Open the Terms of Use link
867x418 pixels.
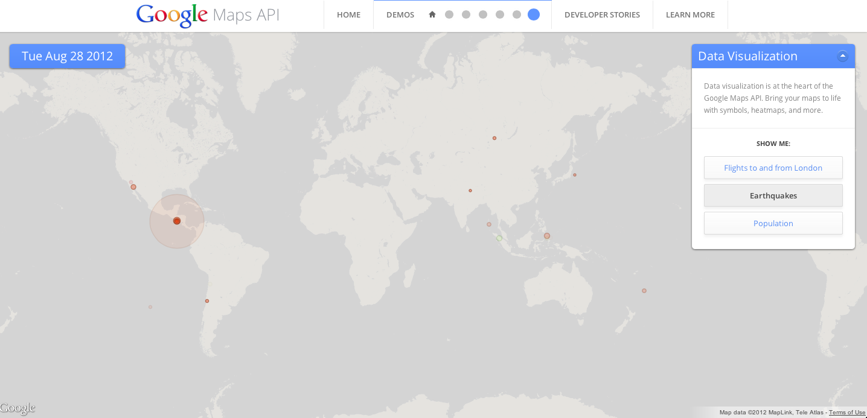[847, 413]
